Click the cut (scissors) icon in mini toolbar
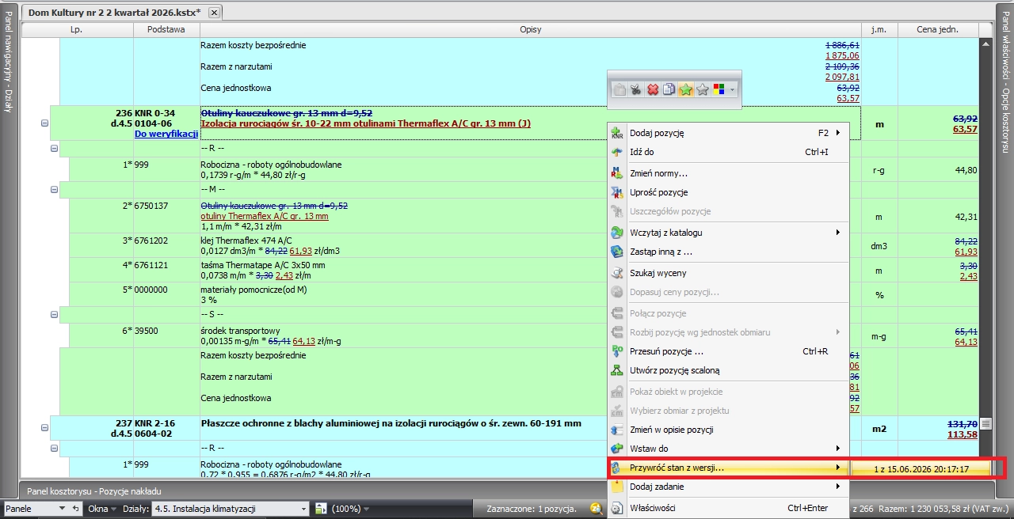Image resolution: width=1014 pixels, height=519 pixels. [x=636, y=89]
